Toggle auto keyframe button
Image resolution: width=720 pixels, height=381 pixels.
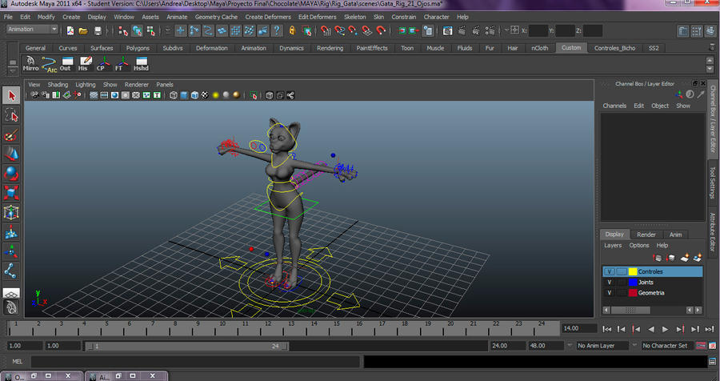coord(701,346)
